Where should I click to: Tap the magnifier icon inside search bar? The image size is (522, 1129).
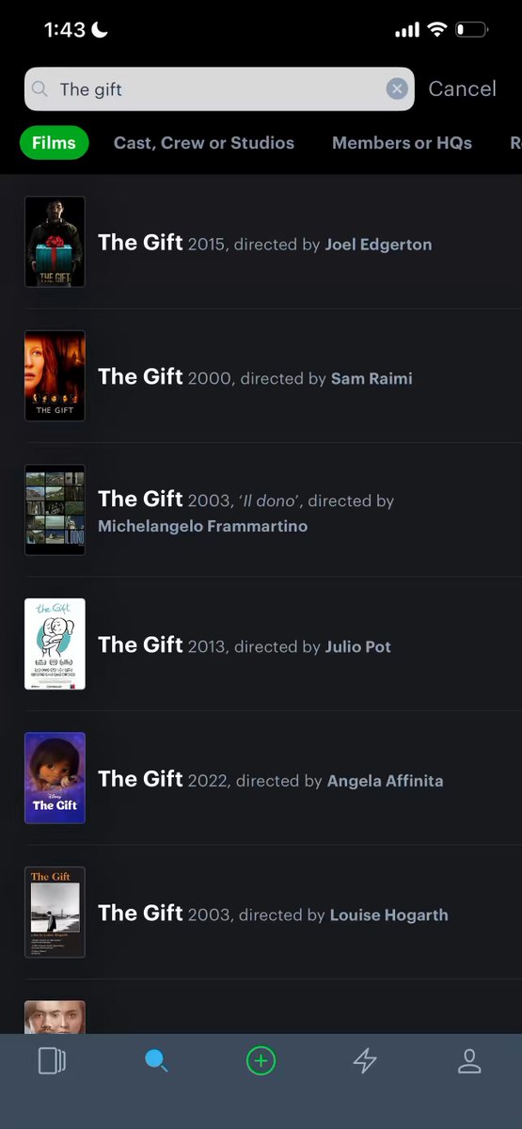[40, 89]
